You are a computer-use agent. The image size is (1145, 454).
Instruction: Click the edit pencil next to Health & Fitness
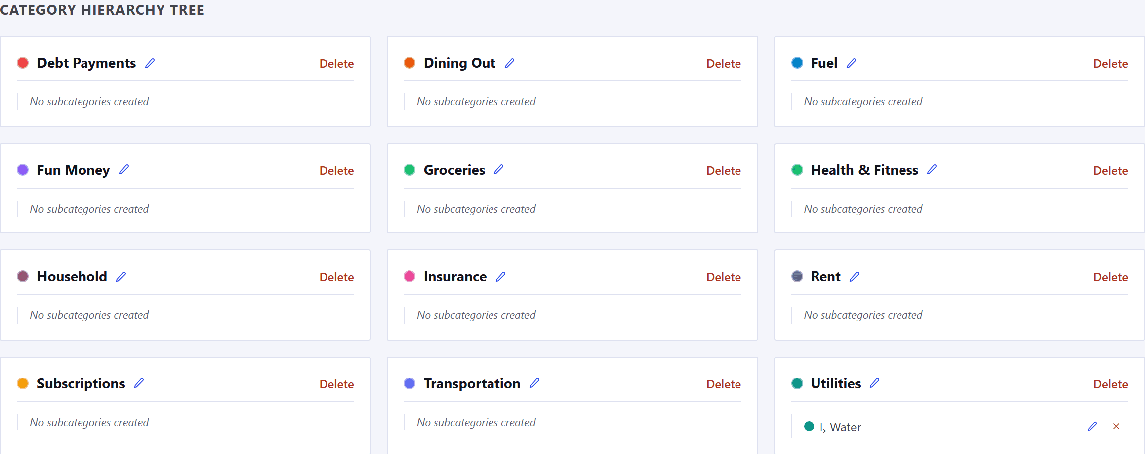(x=932, y=170)
